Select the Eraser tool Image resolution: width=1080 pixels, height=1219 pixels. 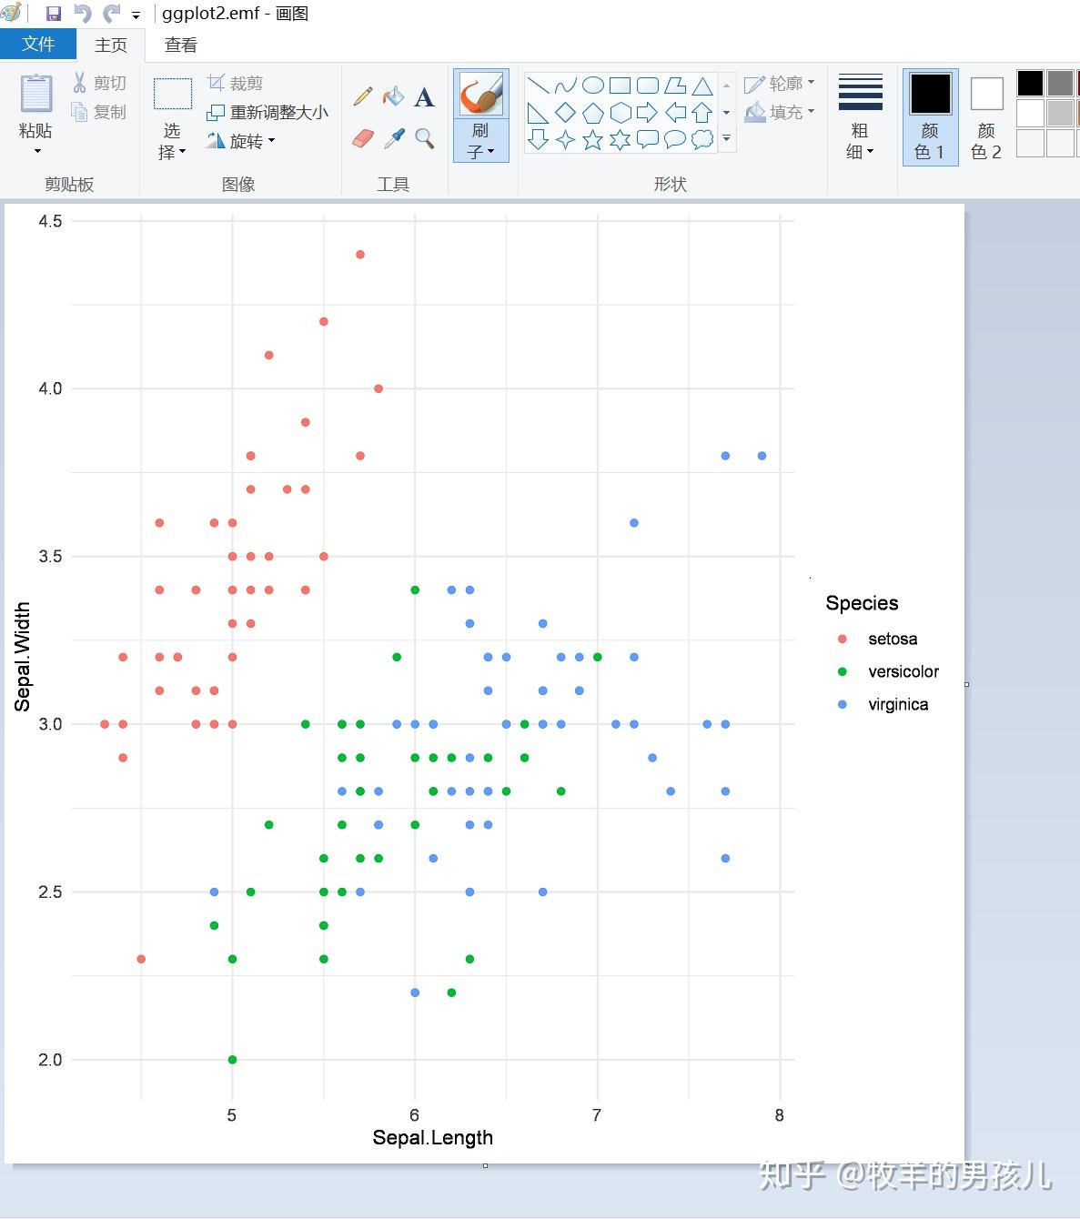pyautogui.click(x=363, y=138)
